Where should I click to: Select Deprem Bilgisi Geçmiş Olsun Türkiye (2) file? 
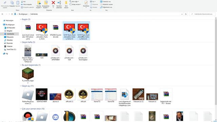[28, 54]
